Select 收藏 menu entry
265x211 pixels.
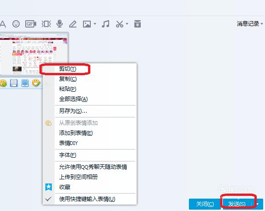[89, 187]
